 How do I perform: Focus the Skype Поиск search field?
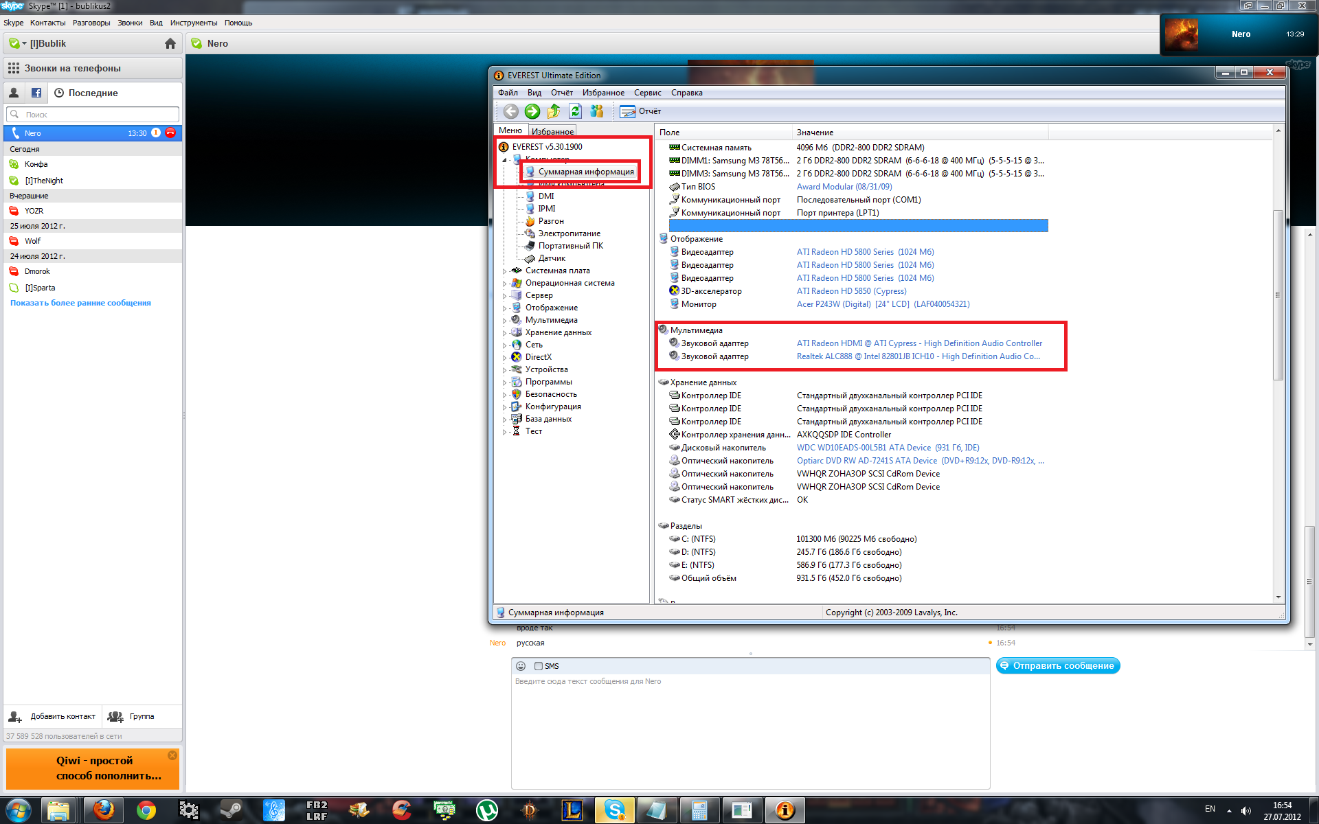[x=93, y=115]
